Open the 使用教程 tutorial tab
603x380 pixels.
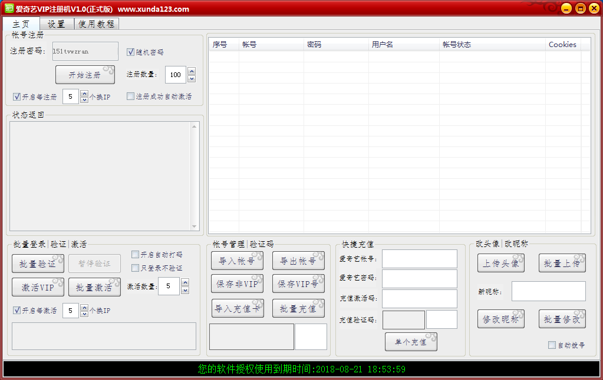pos(96,24)
